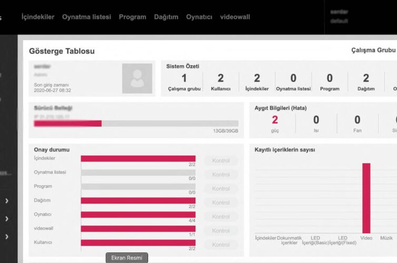This screenshot has width=397, height=263.
Task: Click Kontrol button for Oynatma listesi row
Action: coord(221,175)
